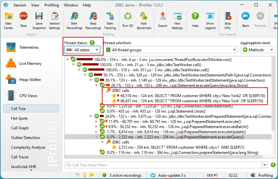Expand the PreparedStatement.executeUpdate() node
The height and width of the screenshot is (179, 278).
pos(96,132)
